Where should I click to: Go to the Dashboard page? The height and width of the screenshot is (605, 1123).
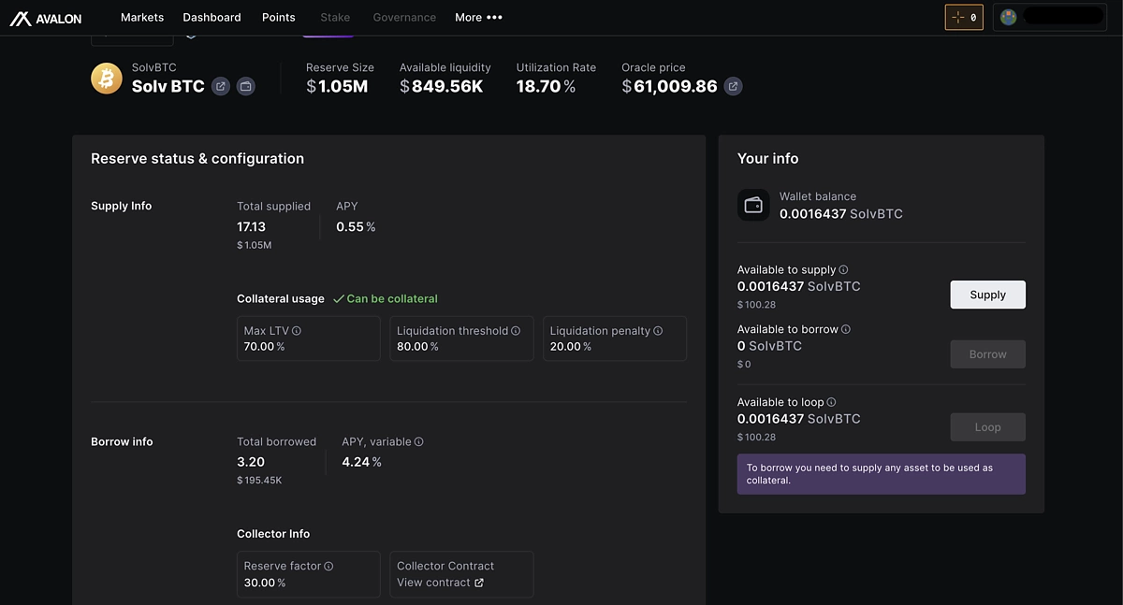click(211, 18)
